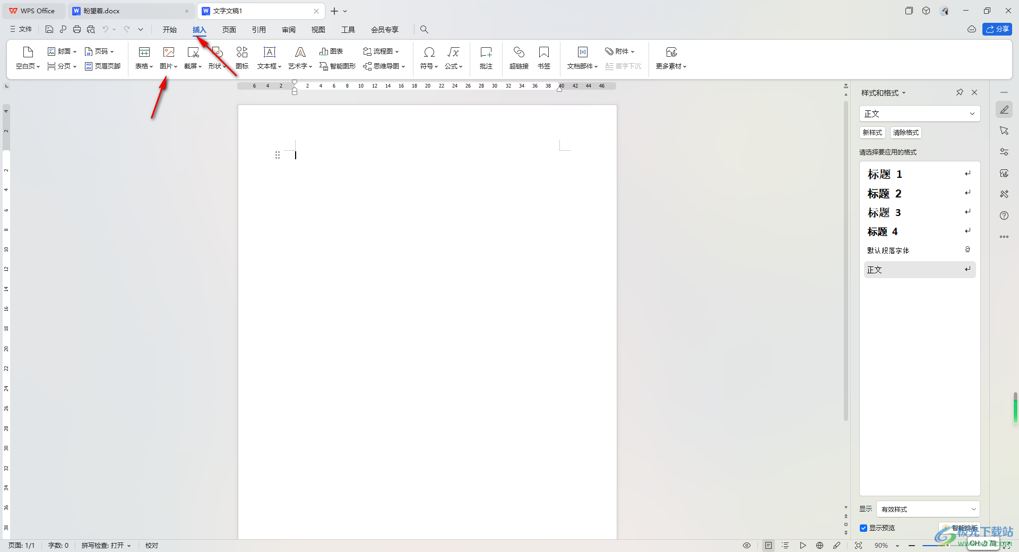Click the eye reading mode icon in status bar
Screen dimensions: 1019x552
click(x=747, y=545)
